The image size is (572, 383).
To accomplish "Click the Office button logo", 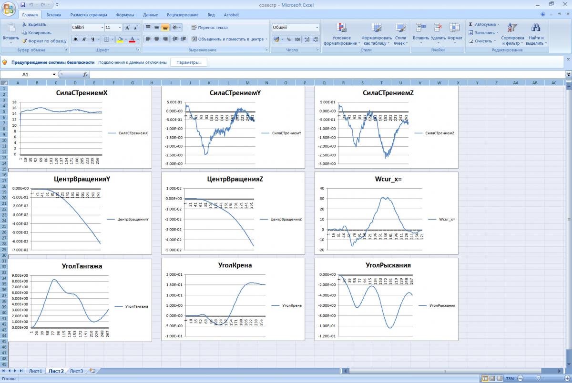I will 10,10.
